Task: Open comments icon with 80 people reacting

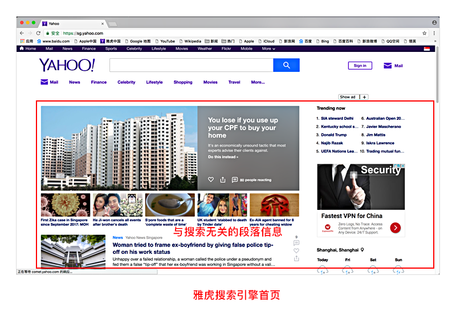Action: (x=235, y=180)
